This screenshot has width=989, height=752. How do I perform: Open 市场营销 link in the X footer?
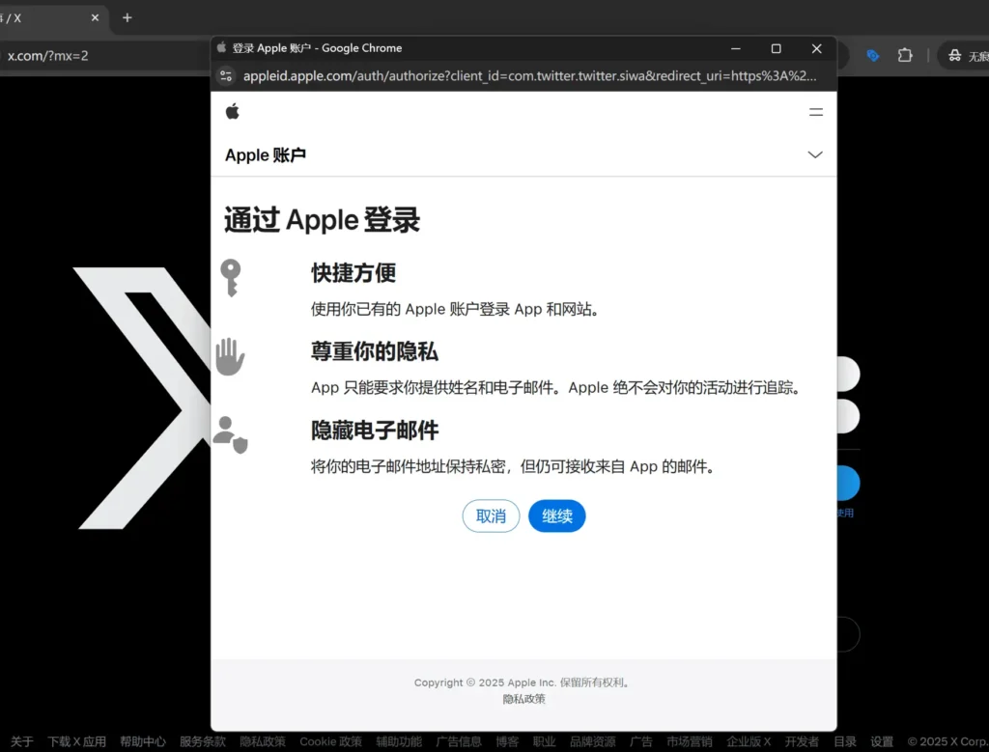coord(690,742)
